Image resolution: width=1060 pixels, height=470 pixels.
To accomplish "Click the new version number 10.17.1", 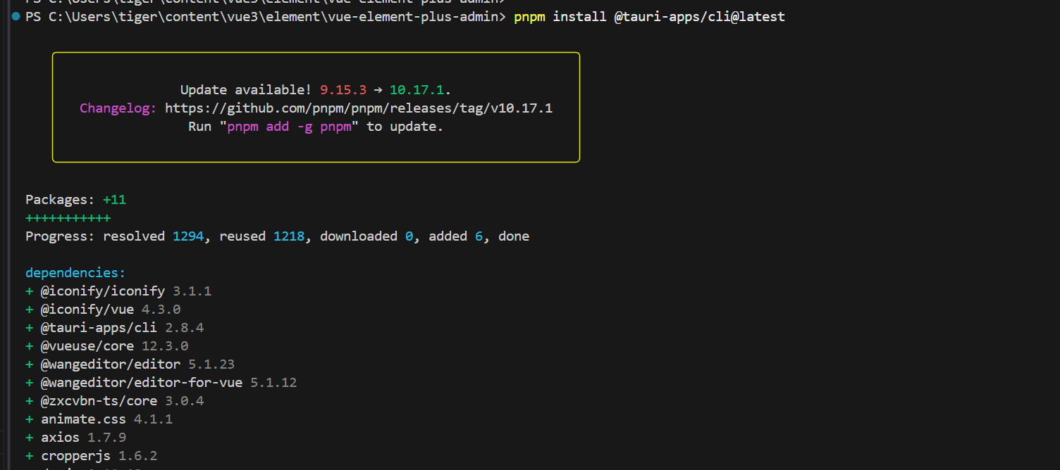I will pos(417,90).
